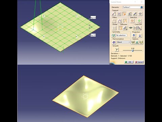Screen dimensions: 162x122
Task: Toggle the Global deformation icon
Action: [x=114, y=28]
